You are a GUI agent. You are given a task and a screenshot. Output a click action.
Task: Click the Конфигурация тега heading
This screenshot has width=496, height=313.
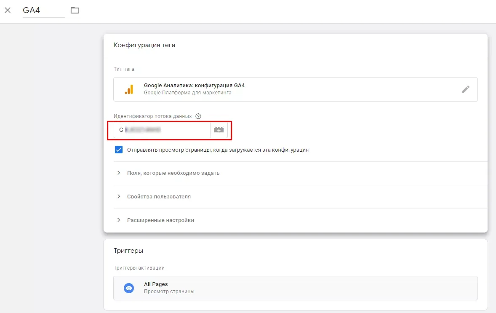[144, 45]
